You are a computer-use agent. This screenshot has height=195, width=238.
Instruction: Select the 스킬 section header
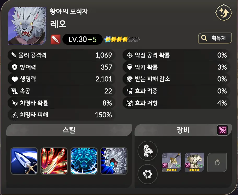(x=69, y=130)
